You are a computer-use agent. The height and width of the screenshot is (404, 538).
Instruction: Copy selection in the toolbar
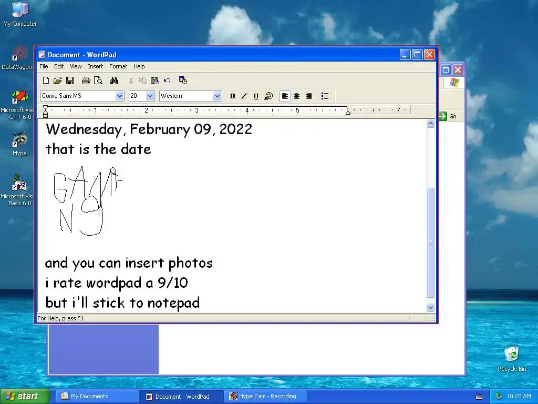click(x=143, y=80)
